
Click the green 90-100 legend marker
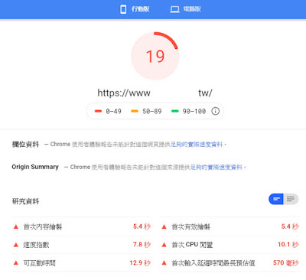175,111
